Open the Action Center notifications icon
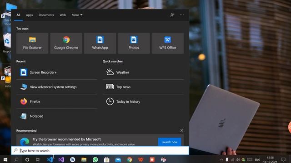Image resolution: width=291 pixels, height=163 pixels. point(283,159)
